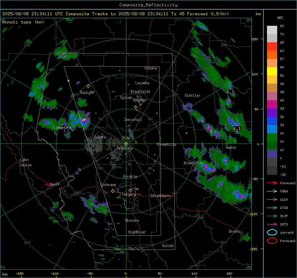
Task: Click the radar center diamond near Didsbury
Action: click(x=126, y=144)
